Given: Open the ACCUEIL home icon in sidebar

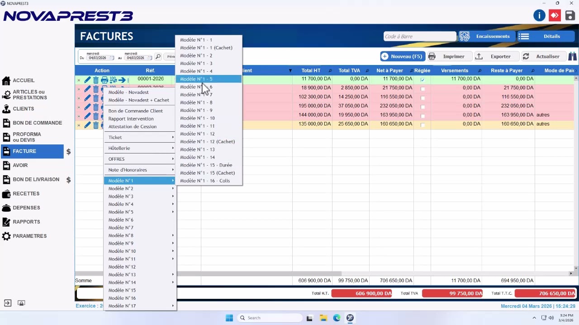Looking at the screenshot, I should pos(6,80).
